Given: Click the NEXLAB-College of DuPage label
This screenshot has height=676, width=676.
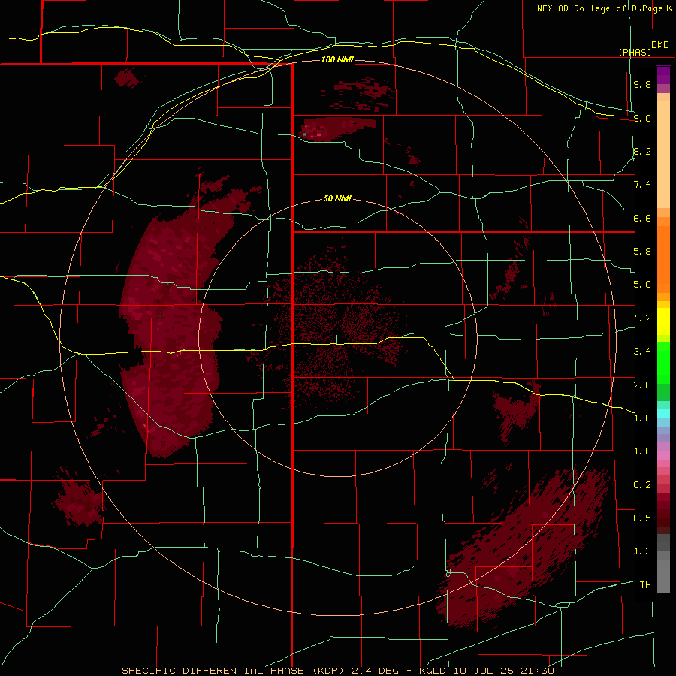Looking at the screenshot, I should point(599,8).
